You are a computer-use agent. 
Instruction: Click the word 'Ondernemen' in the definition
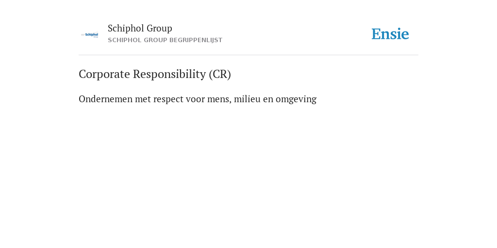(105, 99)
